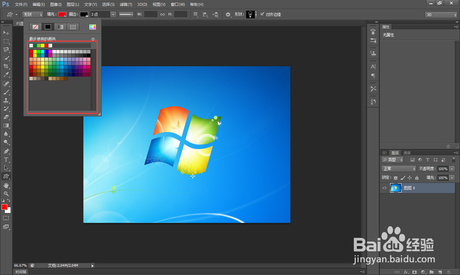Toggle Quick Mask mode
The image size is (460, 275).
6,218
